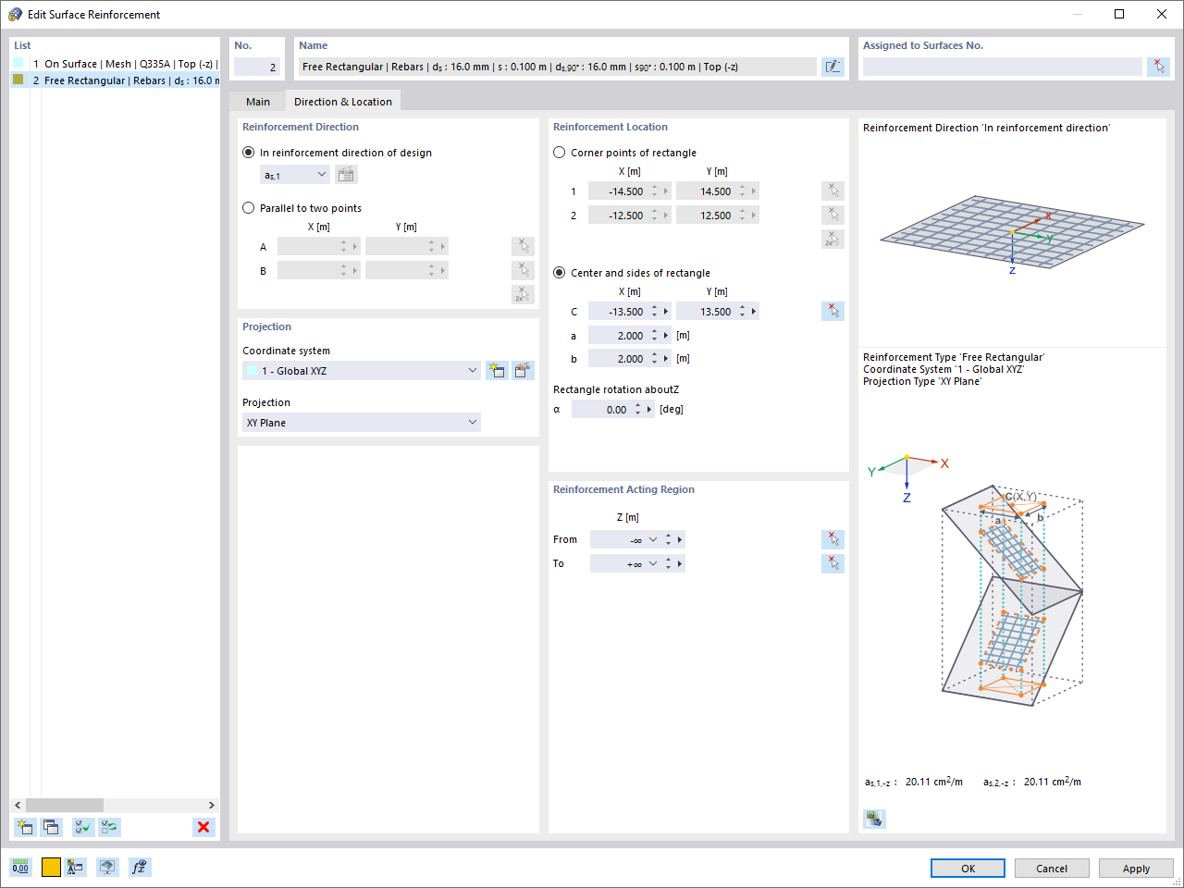Open the From Z dropdown showing -∞

(x=653, y=539)
